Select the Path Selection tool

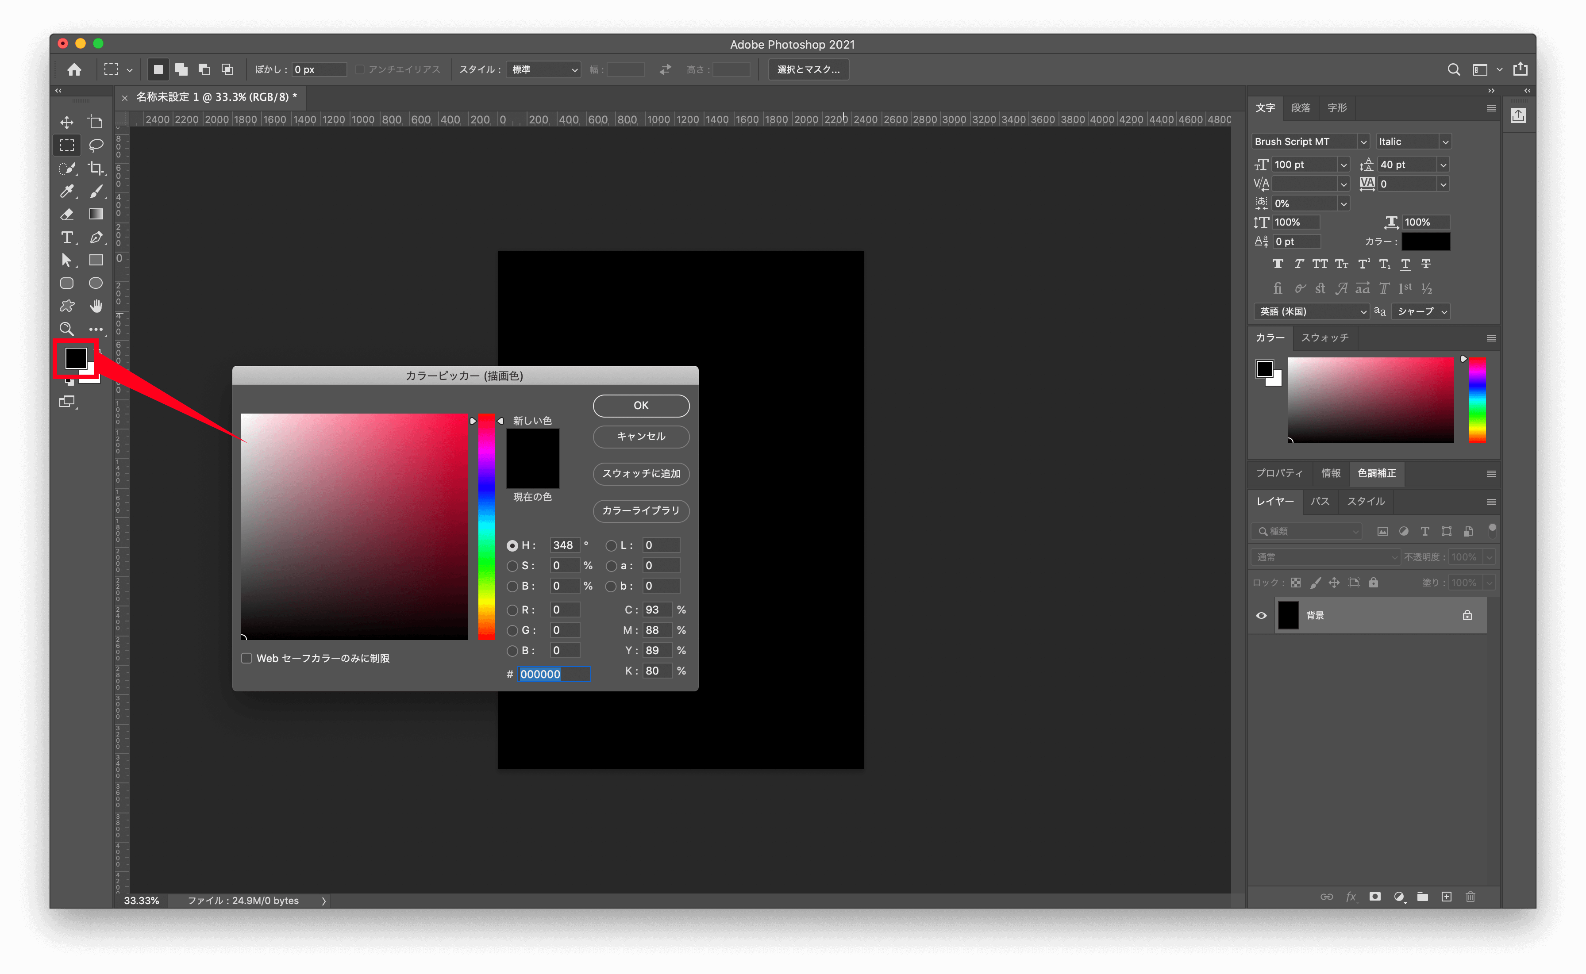[x=66, y=260]
